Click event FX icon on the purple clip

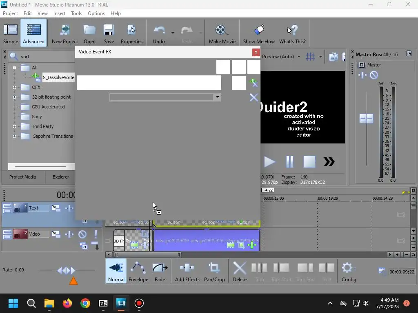coord(251,245)
